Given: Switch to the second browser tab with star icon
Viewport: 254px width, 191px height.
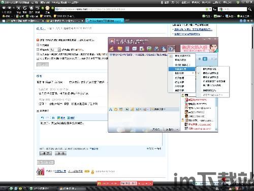Looking at the screenshot, I should click(x=65, y=21).
